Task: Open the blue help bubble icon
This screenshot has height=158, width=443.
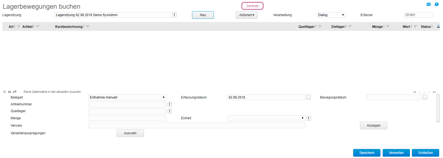Action: point(436,4)
